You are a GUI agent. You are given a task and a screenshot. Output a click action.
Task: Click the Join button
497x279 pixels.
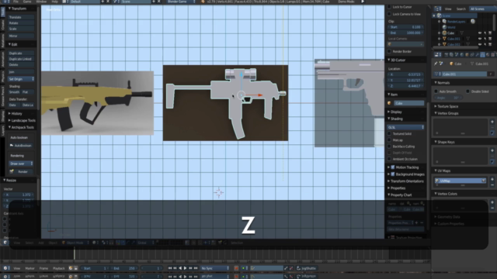click(21, 72)
